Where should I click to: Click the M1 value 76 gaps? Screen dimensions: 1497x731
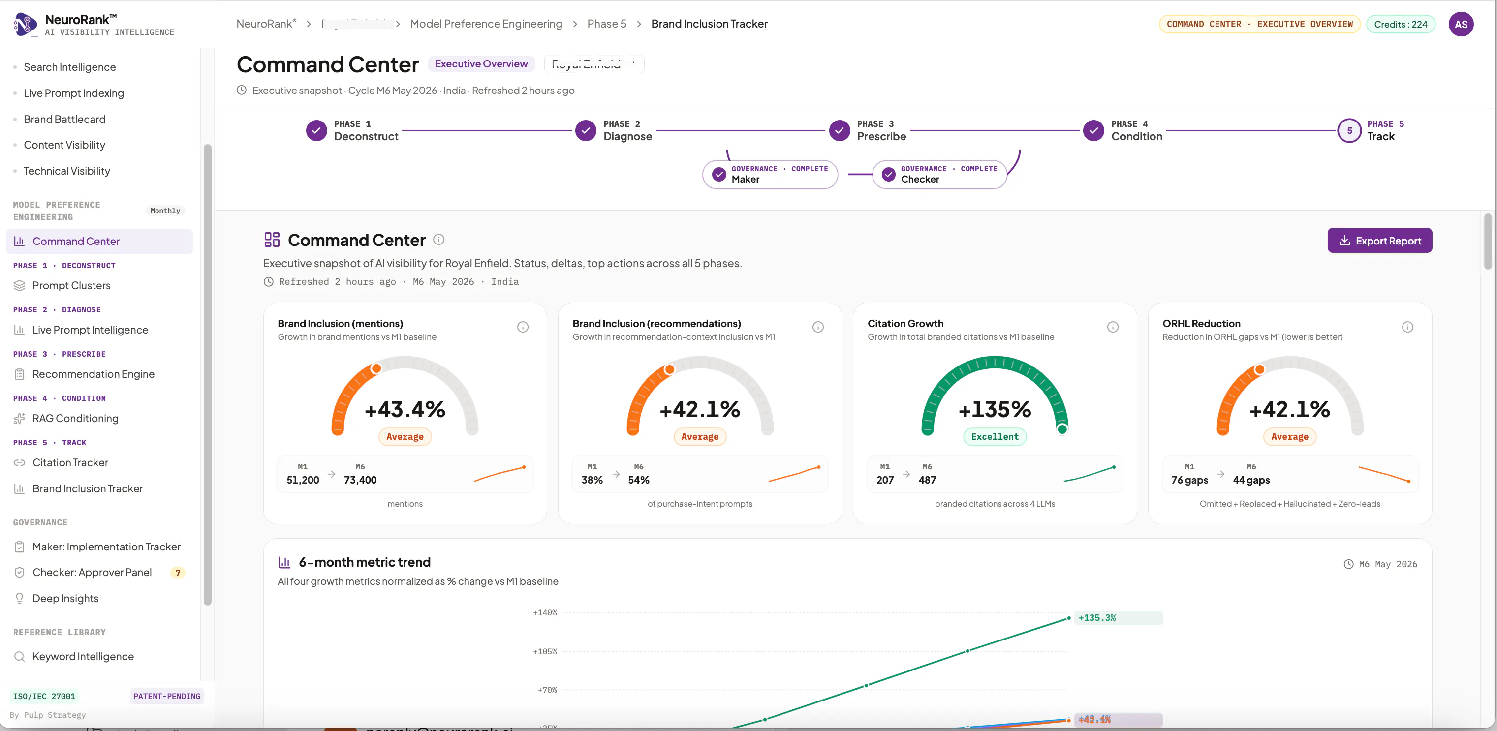point(1189,480)
